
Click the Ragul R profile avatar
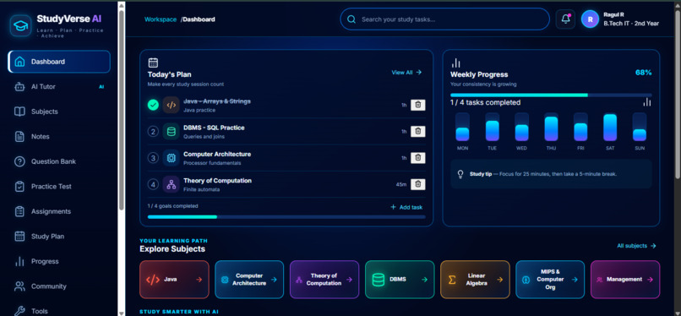tap(590, 19)
